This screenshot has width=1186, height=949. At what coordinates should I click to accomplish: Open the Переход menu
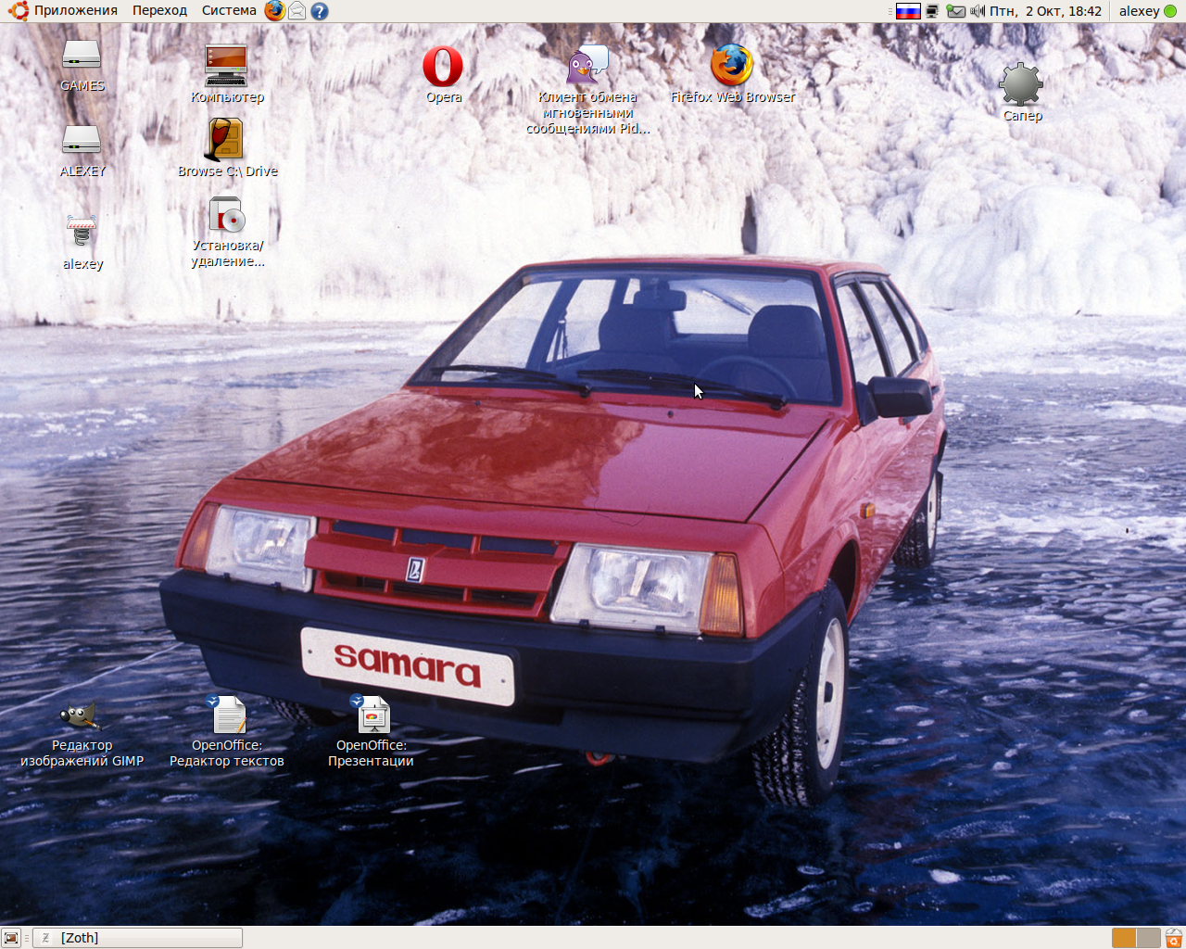[x=159, y=11]
